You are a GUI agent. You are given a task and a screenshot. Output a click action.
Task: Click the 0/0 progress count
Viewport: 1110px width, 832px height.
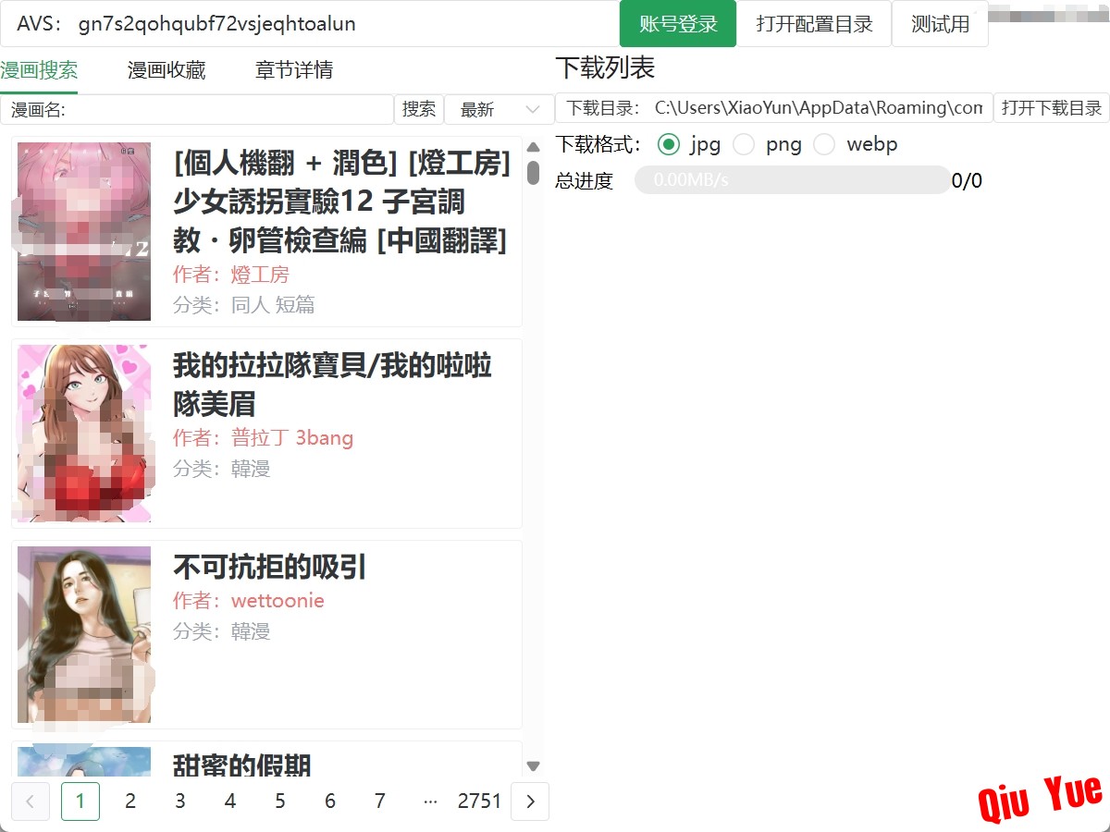(967, 180)
